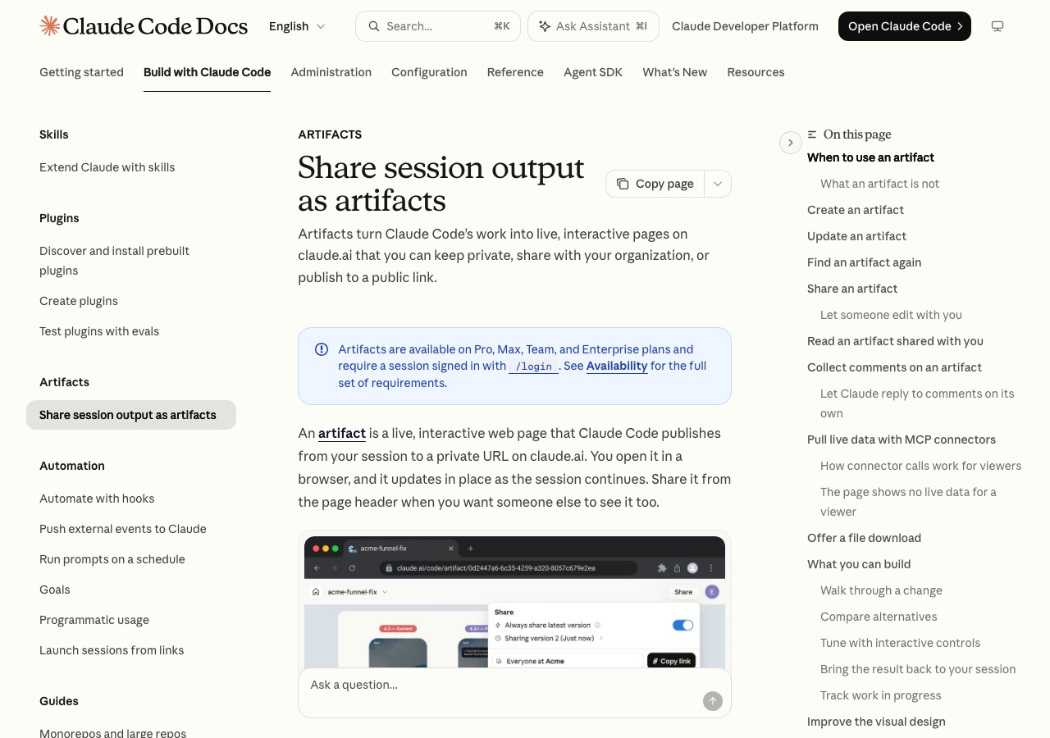Open Test plugins with evals page
Screen dimensions: 1050x738
pos(99,331)
